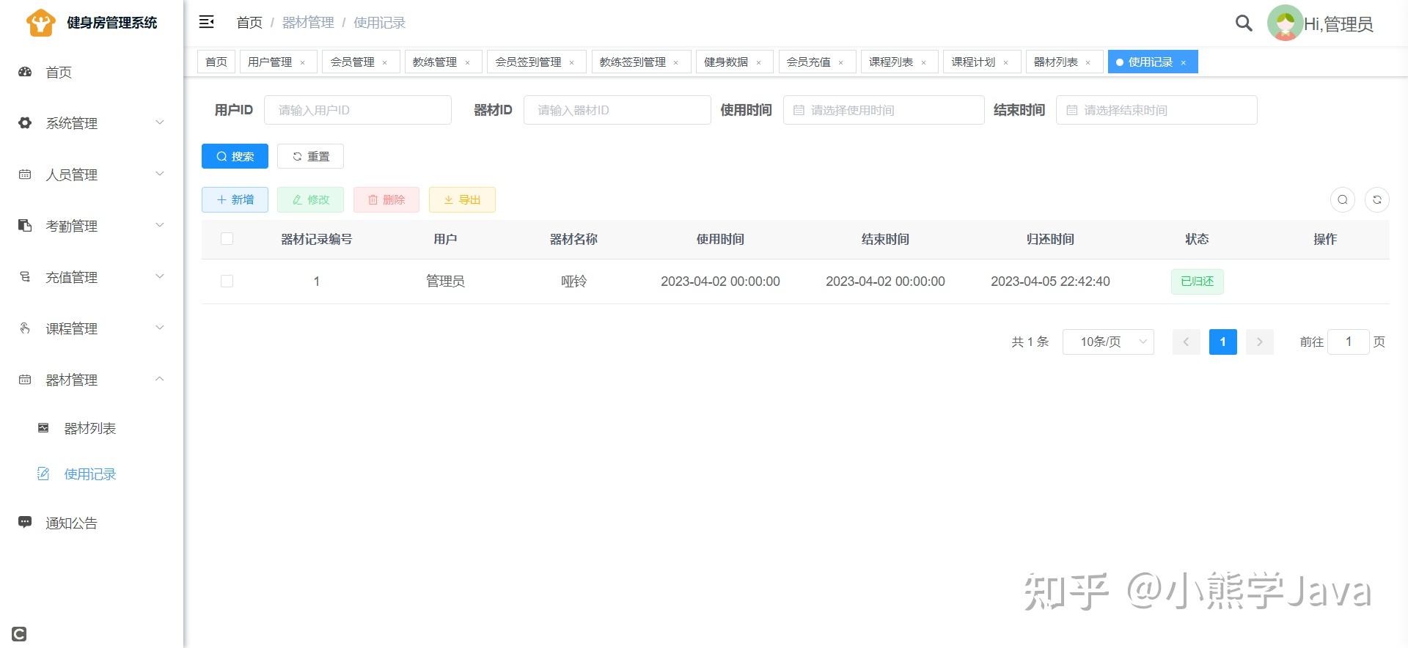
Task: Close the 用户管理 tab
Action: [x=302, y=62]
